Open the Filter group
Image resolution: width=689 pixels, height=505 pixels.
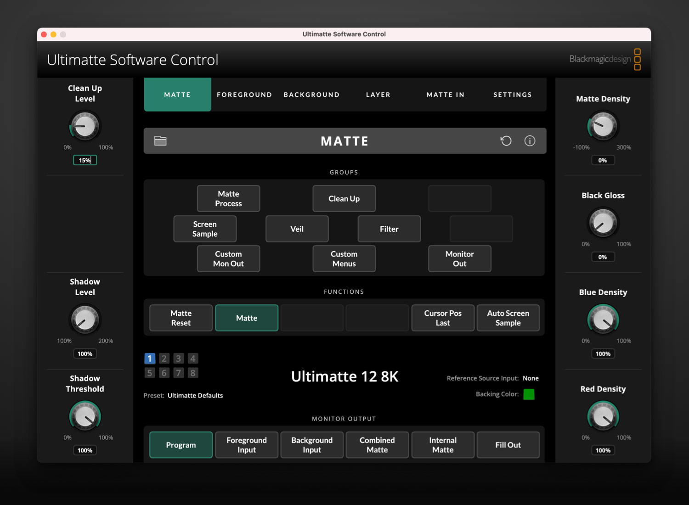pos(389,229)
